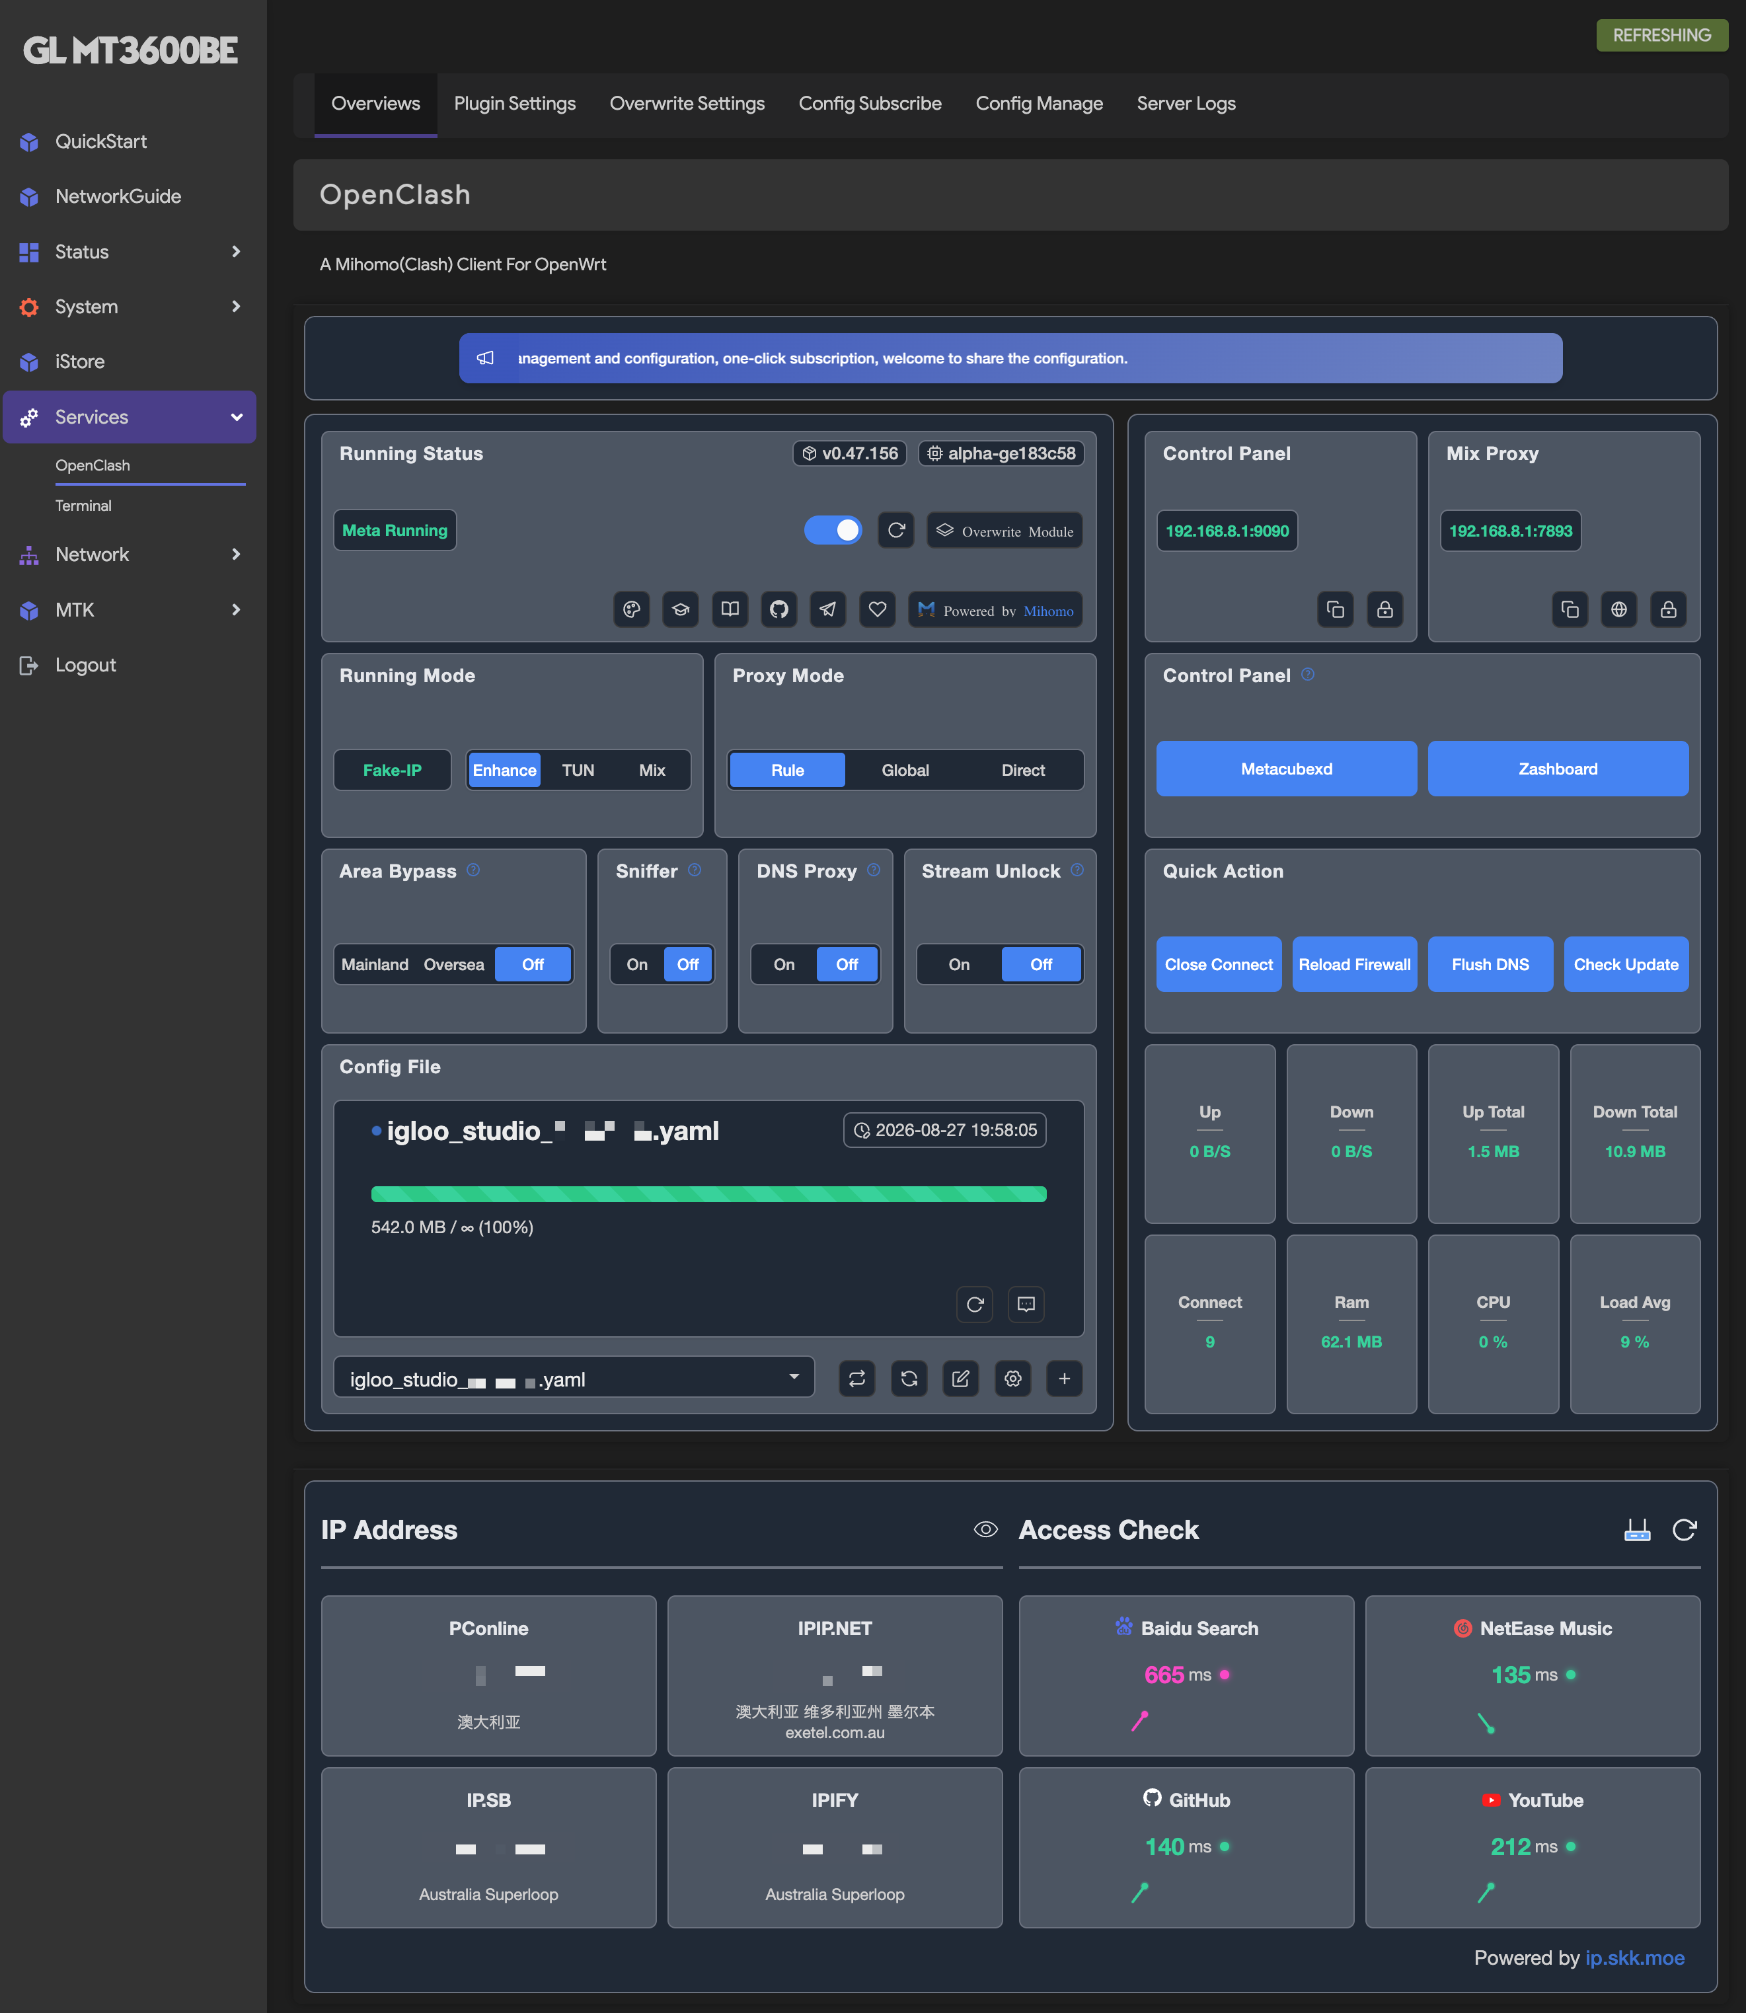Turn DNS Proxy On
Screen dimensions: 1746x2013
[x=784, y=965]
